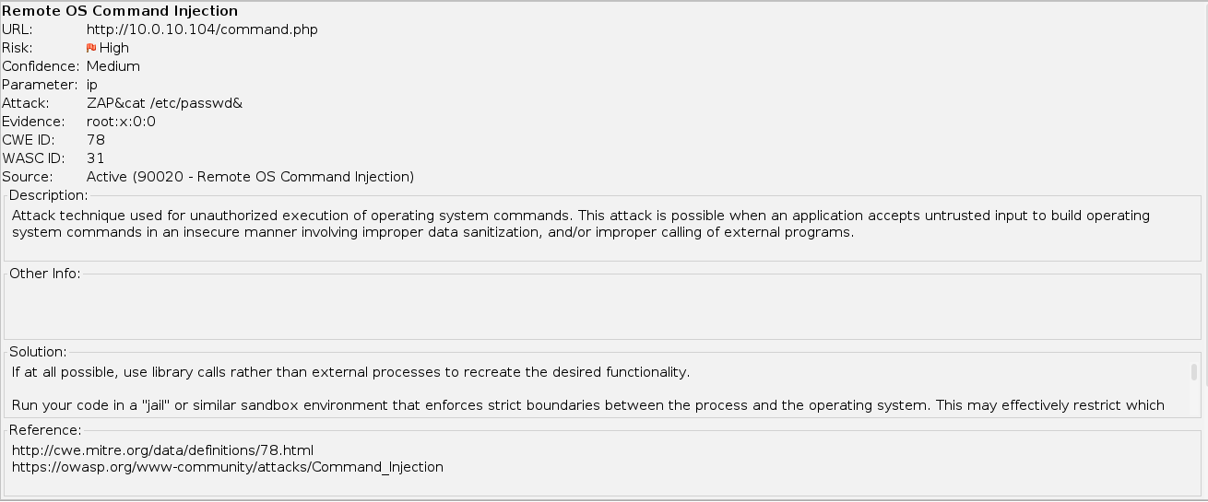Viewport: 1208px width, 502px height.
Task: Click the evidence text root:x:0:0
Action: pyautogui.click(x=121, y=122)
